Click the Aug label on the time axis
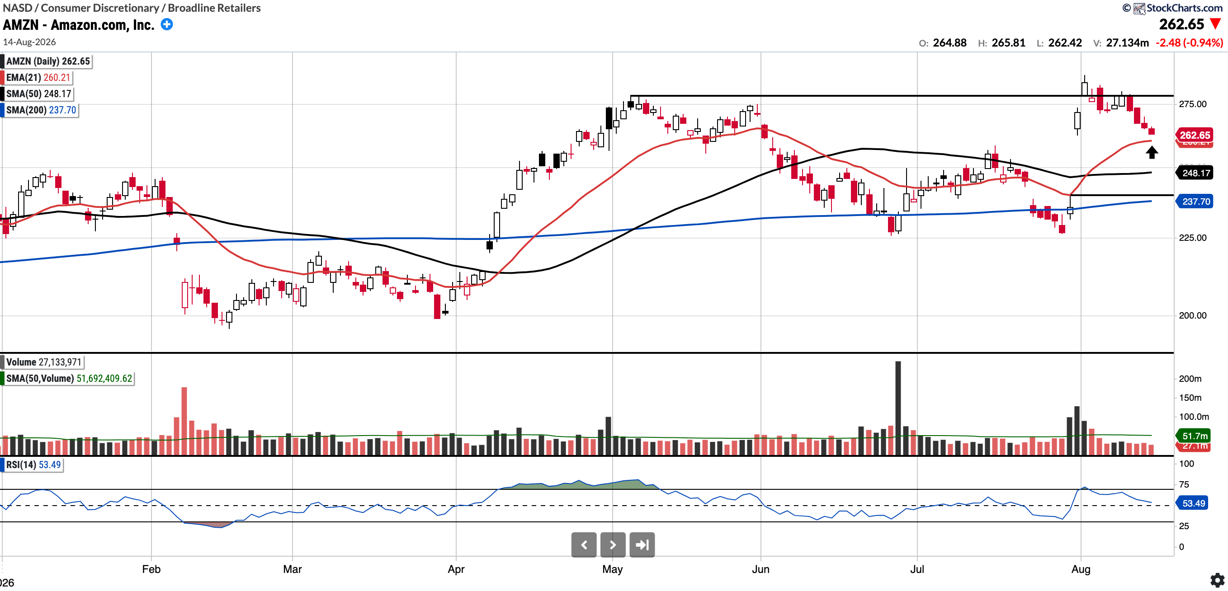 [1081, 569]
